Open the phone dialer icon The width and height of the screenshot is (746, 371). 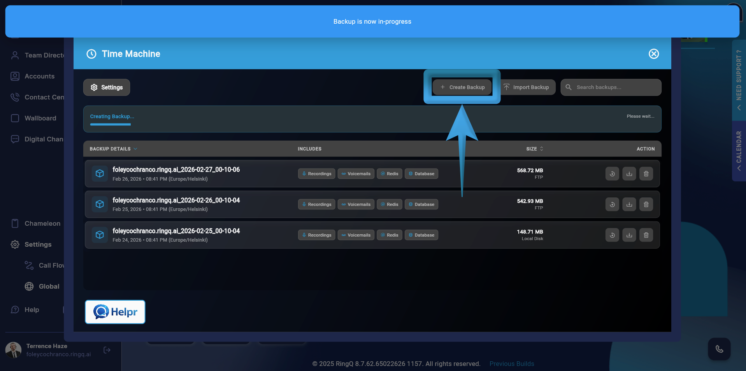pyautogui.click(x=719, y=349)
